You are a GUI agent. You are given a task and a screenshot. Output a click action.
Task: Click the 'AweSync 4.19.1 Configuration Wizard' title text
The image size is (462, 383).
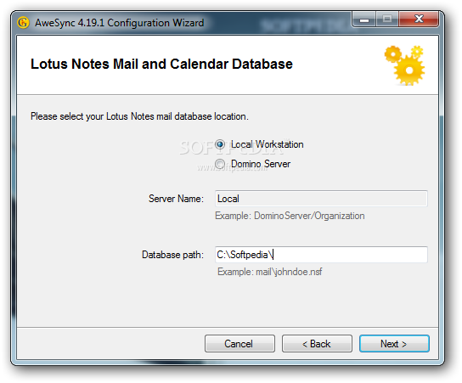coord(120,23)
